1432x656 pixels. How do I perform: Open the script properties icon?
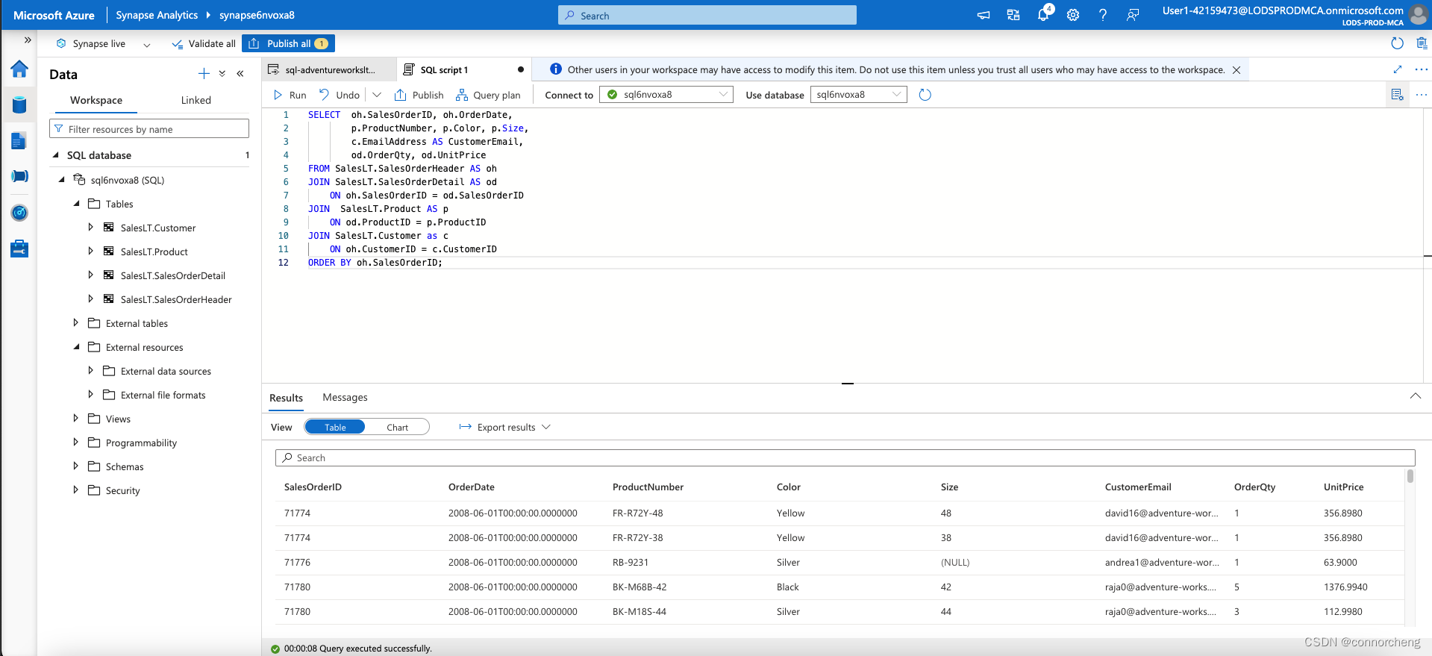click(x=1398, y=95)
